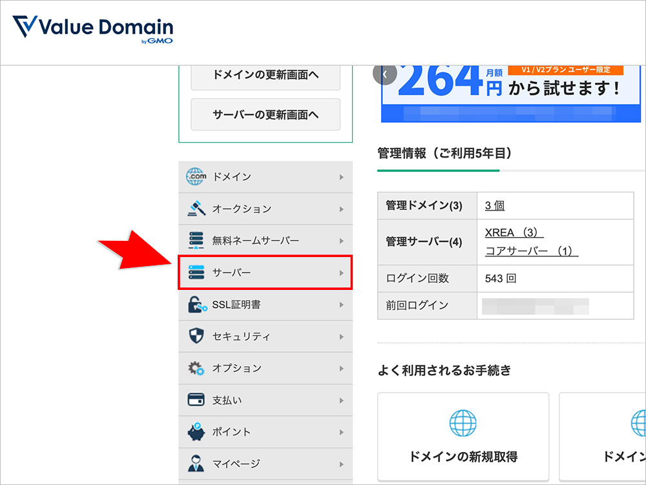Click the よく利用されるお手続き heading
This screenshot has height=485, width=646.
[444, 370]
